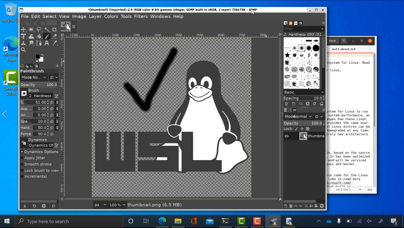This screenshot has height=228, width=404.
Task: Select the Rectangle Select tool
Action: coord(31,29)
